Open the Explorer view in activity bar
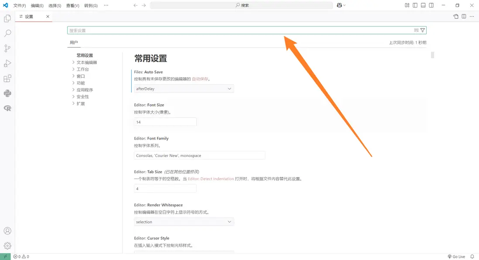 7,19
